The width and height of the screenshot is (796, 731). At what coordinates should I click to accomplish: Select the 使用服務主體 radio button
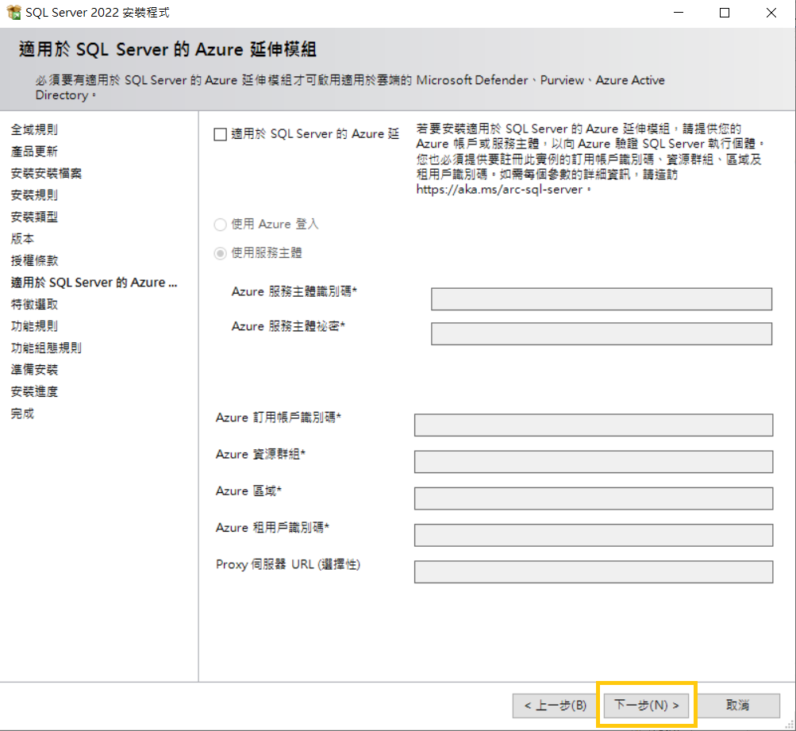[x=220, y=253]
